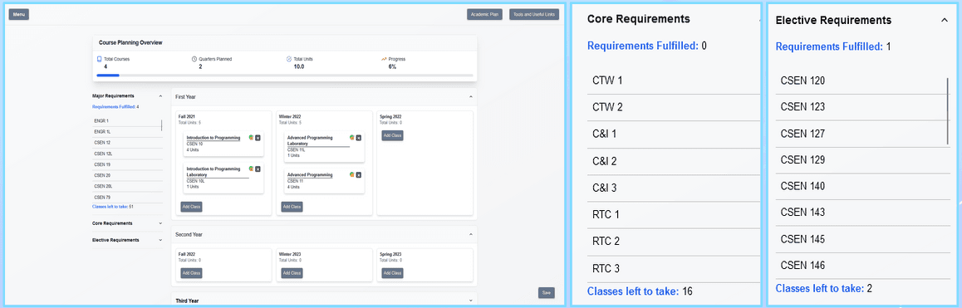The image size is (962, 308).
Task: Click the multicolored circle icon on CSEN 10 card
Action: coord(252,138)
